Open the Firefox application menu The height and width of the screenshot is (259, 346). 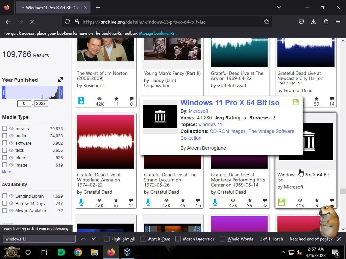(338, 22)
